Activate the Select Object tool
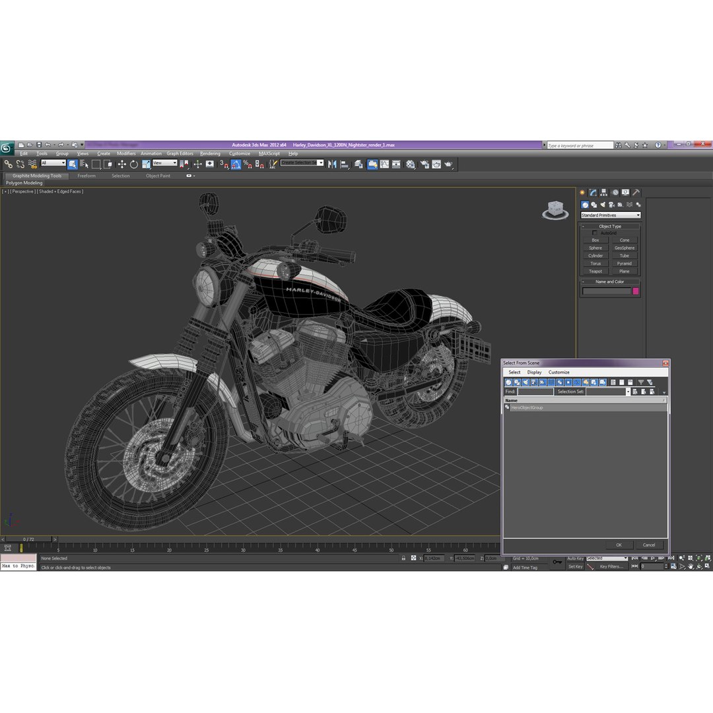 tap(73, 164)
